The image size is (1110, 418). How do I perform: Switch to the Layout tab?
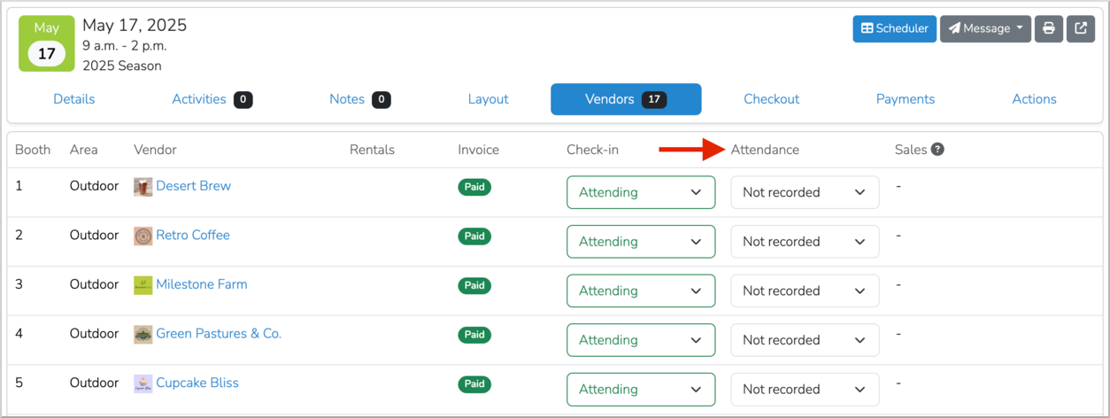pyautogui.click(x=488, y=99)
